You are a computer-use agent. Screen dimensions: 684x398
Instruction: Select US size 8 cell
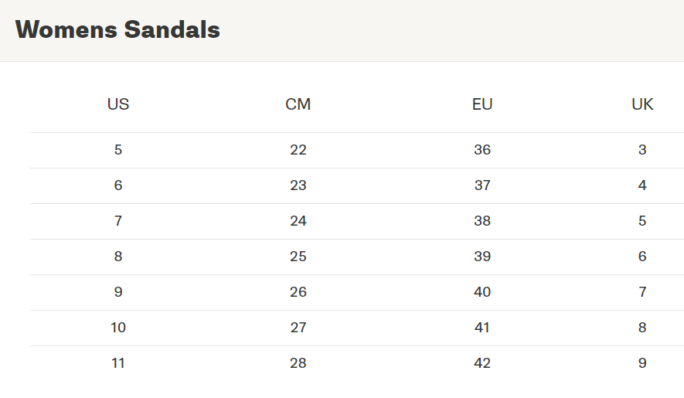click(118, 257)
